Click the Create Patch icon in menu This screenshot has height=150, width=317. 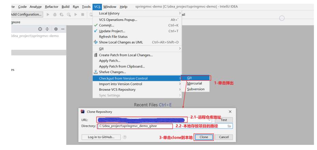96,55
